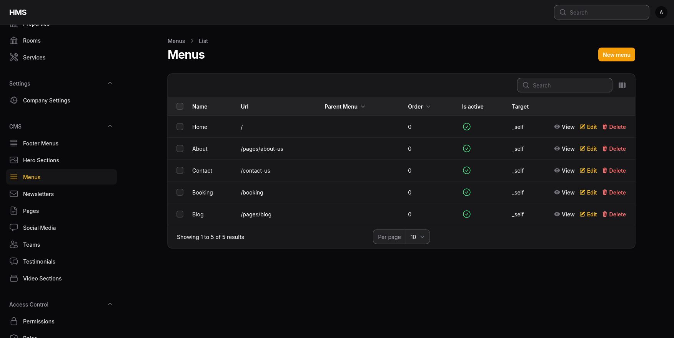This screenshot has height=338, width=674.
Task: Click the toggle columns icon
Action: (622, 85)
